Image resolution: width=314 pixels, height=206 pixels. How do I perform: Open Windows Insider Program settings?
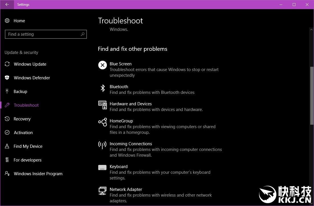click(38, 174)
